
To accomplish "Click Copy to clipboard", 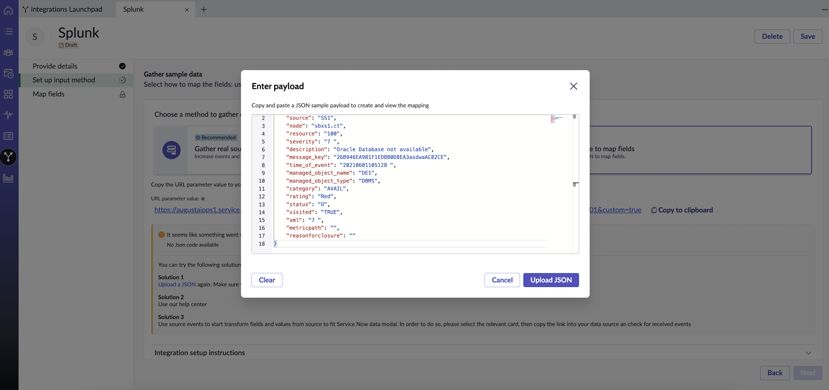I will [682, 210].
